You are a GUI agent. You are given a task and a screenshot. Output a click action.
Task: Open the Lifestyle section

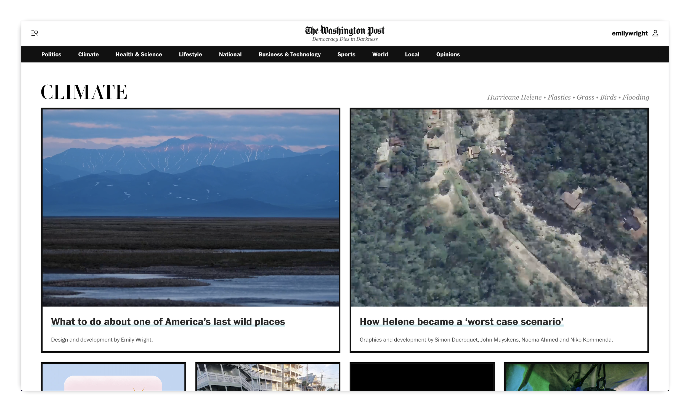190,54
